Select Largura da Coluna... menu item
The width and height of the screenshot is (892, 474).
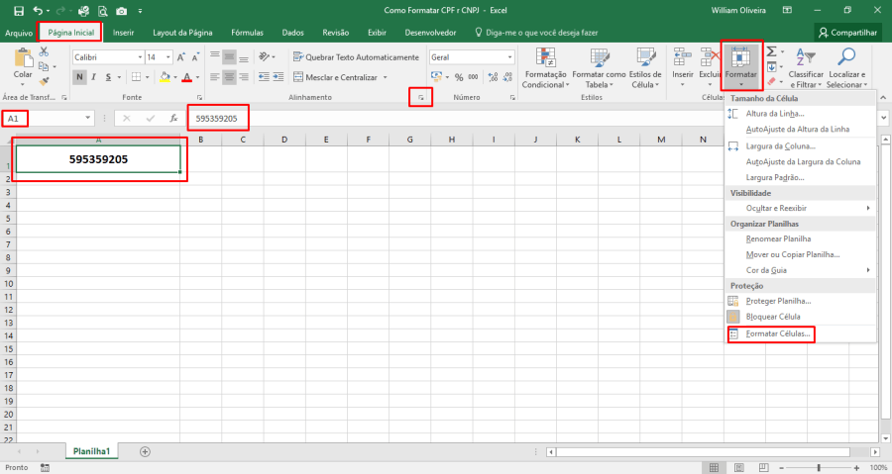[781, 145]
